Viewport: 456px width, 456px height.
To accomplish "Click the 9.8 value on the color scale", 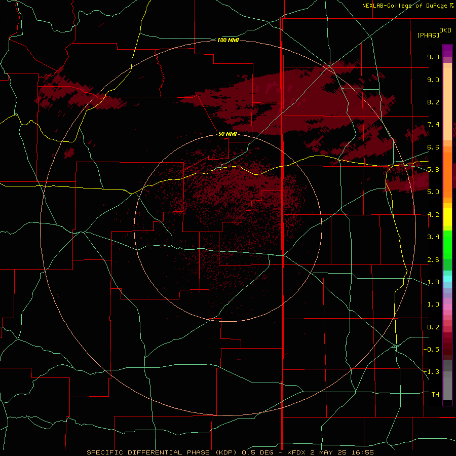I will [x=433, y=57].
